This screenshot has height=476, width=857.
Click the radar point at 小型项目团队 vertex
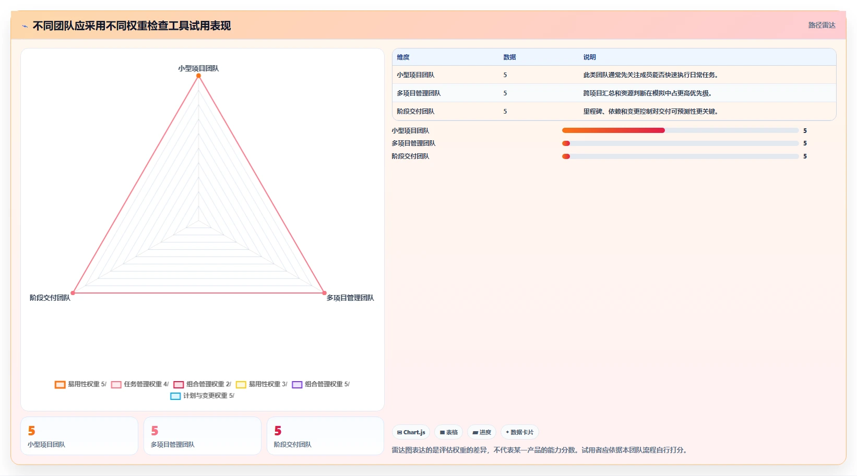pyautogui.click(x=198, y=76)
